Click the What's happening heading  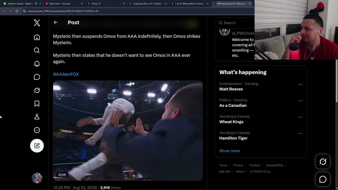(x=243, y=72)
